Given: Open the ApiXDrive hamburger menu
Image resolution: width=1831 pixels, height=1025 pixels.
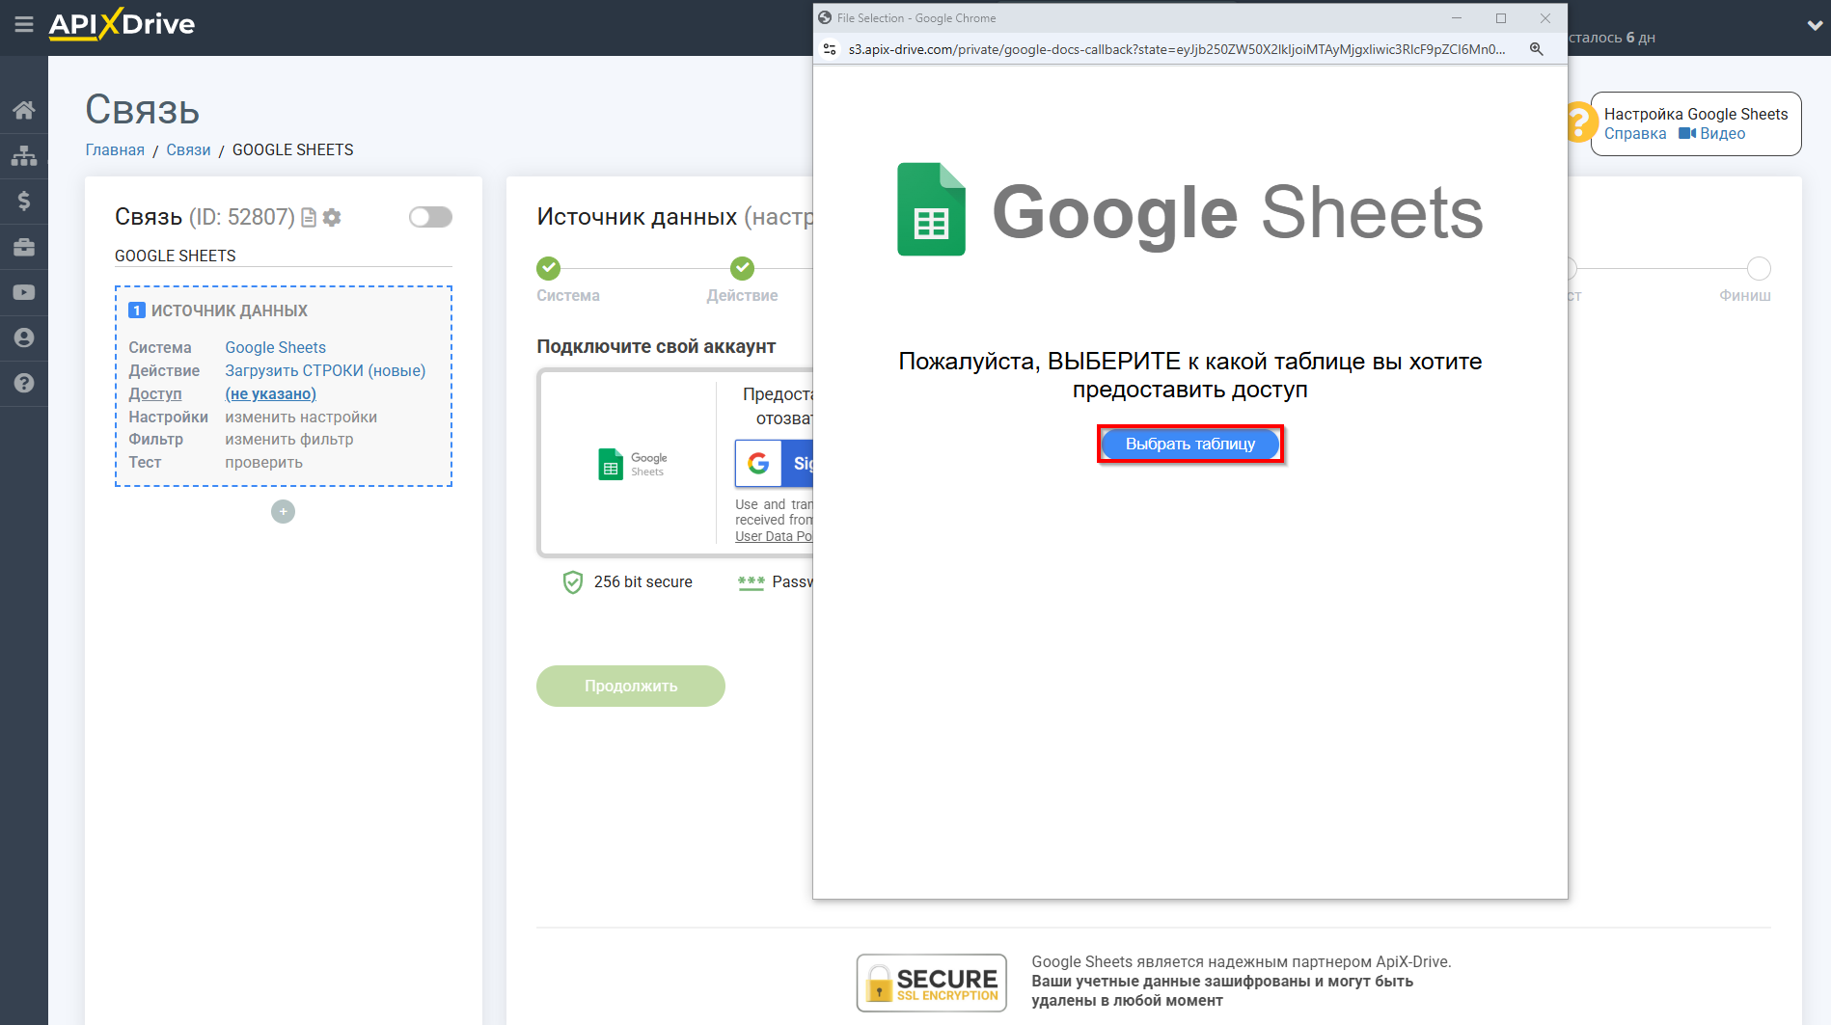Looking at the screenshot, I should [24, 27].
